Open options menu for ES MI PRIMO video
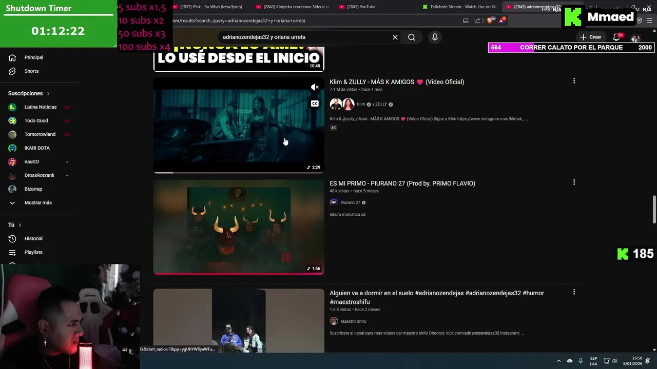This screenshot has height=369, width=657. coord(574,182)
